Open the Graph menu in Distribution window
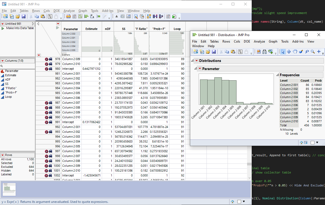 pyautogui.click(x=273, y=41)
